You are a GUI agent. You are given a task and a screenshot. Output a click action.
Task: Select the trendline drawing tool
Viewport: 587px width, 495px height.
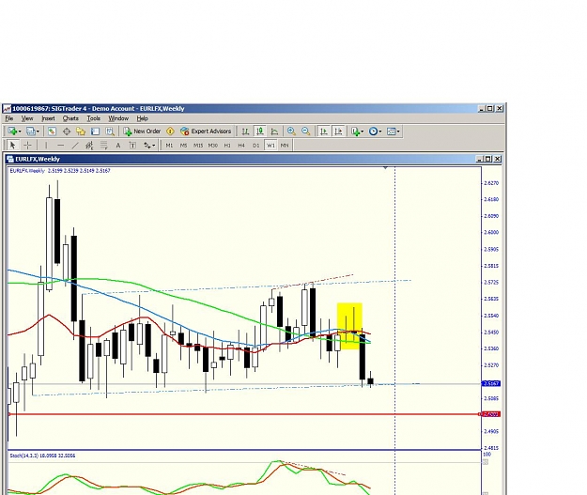[x=75, y=146]
